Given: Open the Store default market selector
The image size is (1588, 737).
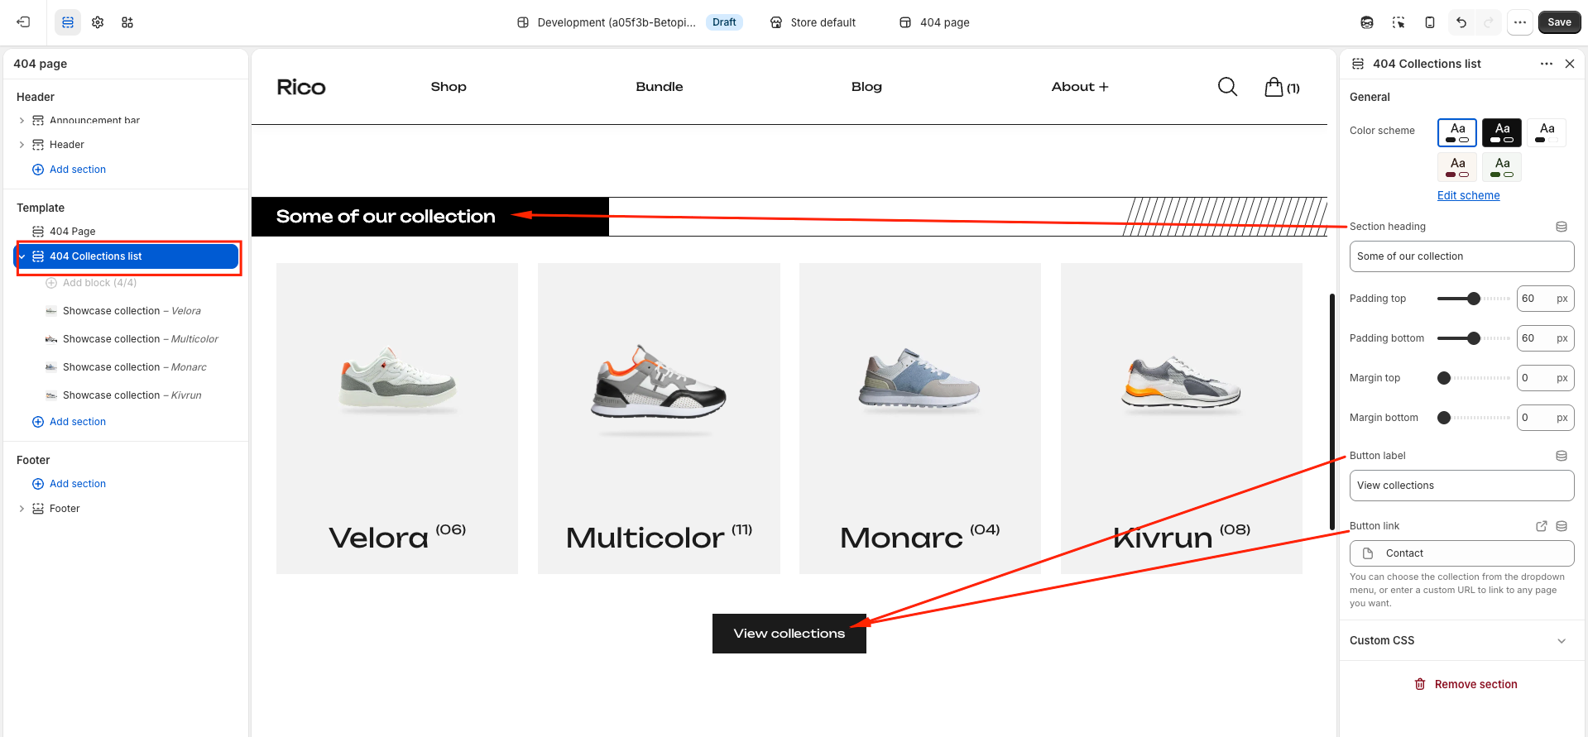Looking at the screenshot, I should coord(813,22).
